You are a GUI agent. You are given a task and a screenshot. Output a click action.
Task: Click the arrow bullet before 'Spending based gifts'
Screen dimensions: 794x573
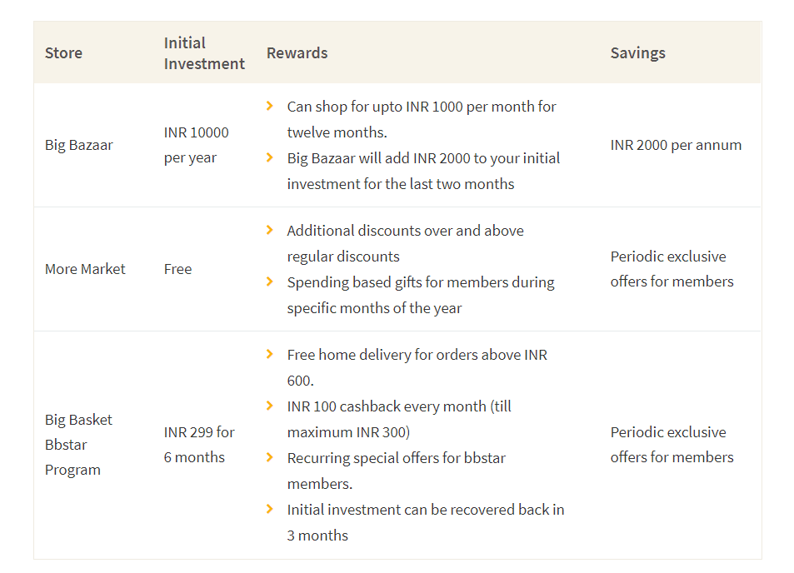click(x=269, y=282)
